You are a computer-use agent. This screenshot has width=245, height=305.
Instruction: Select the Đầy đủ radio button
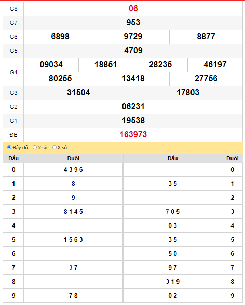click(9, 147)
